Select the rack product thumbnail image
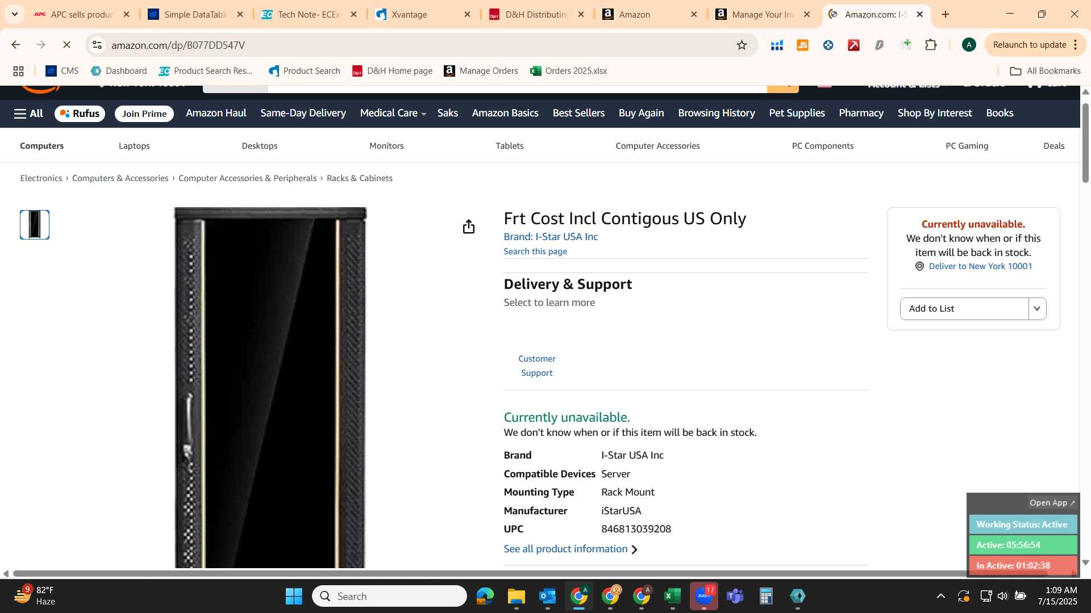Image resolution: width=1091 pixels, height=613 pixels. pyautogui.click(x=35, y=225)
